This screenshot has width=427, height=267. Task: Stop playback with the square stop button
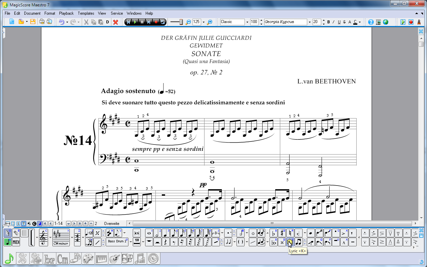[x=142, y=22]
